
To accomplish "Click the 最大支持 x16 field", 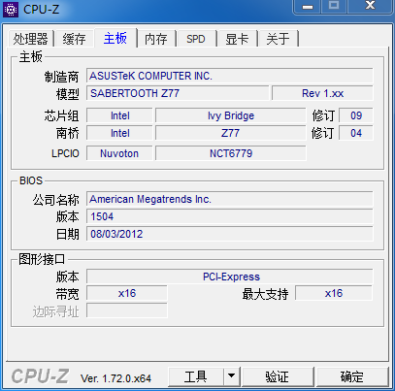I will 334,293.
